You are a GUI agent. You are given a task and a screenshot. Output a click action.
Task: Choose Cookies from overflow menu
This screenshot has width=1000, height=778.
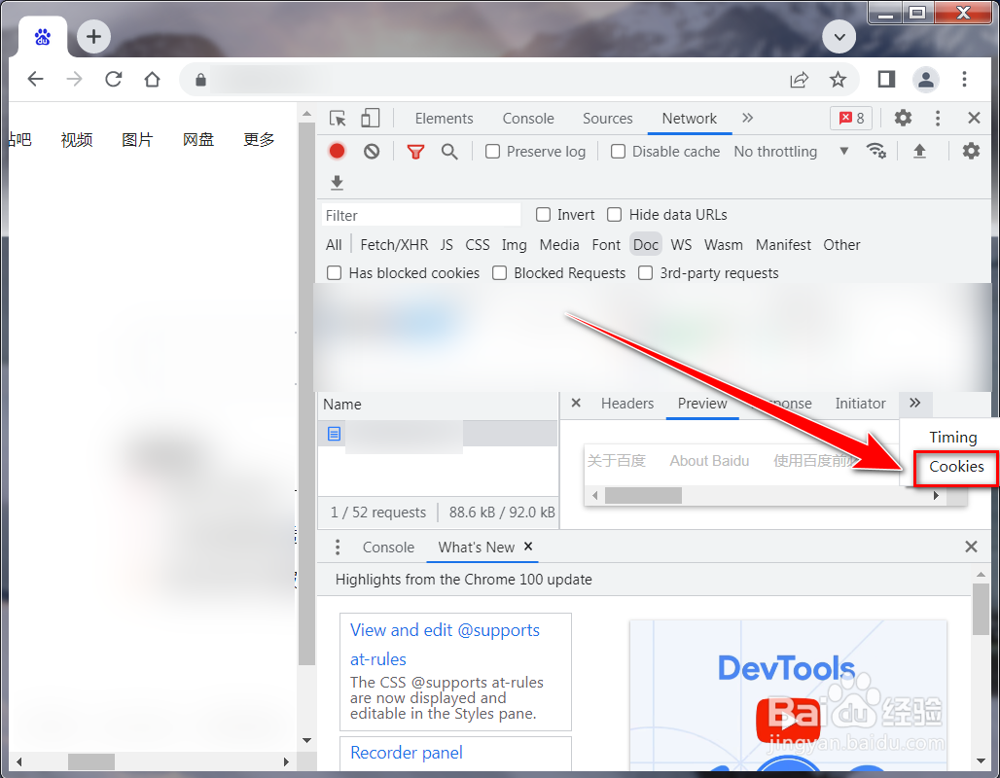(956, 467)
